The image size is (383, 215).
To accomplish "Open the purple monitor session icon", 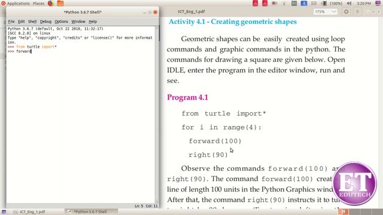I will (x=378, y=3).
